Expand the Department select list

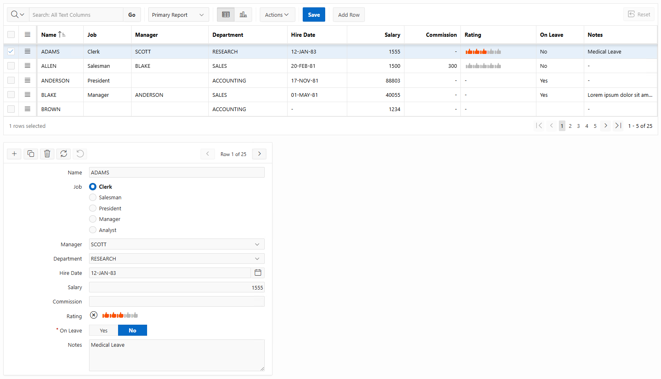coord(177,259)
